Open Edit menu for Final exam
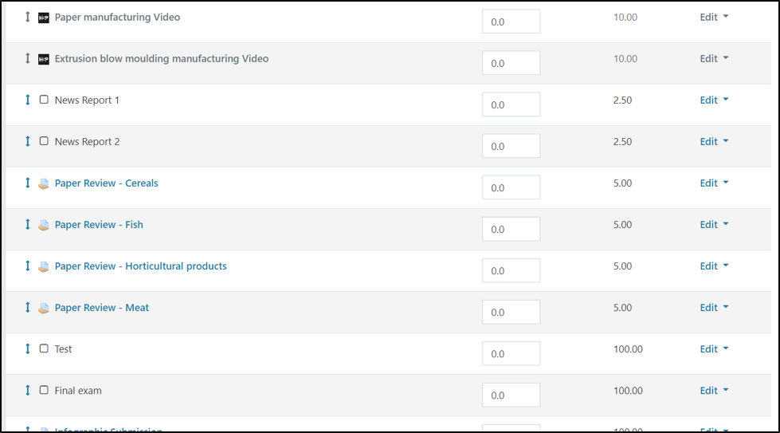 pos(714,390)
